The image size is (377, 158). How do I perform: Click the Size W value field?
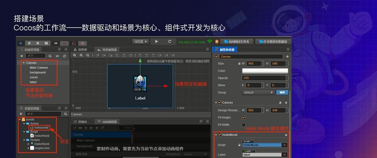point(255,64)
